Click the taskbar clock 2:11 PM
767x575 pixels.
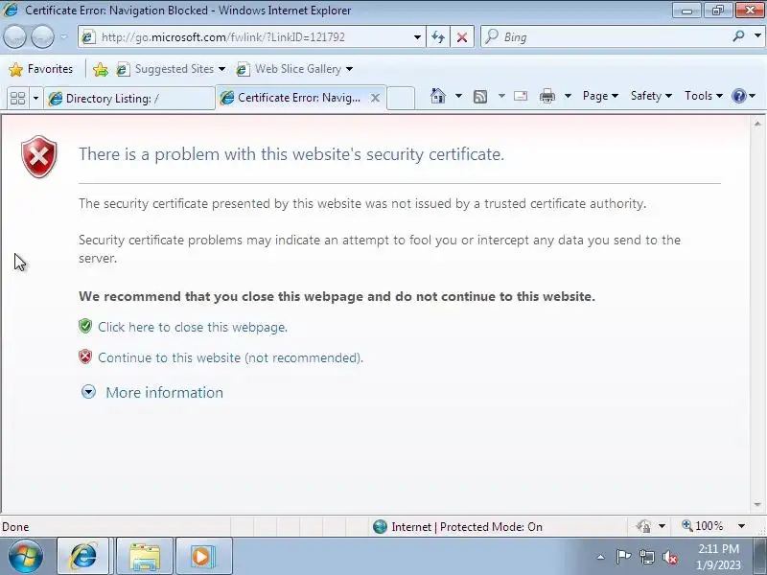(718, 548)
